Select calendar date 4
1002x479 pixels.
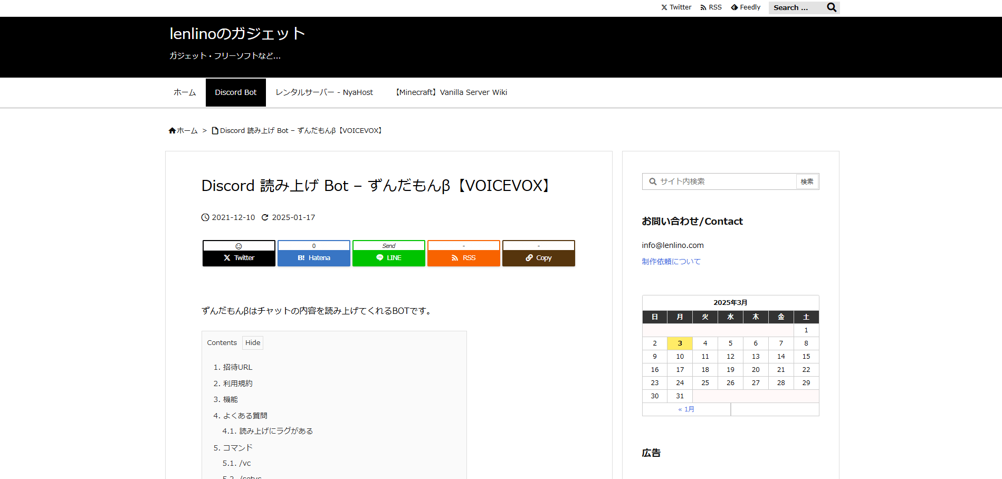click(705, 343)
